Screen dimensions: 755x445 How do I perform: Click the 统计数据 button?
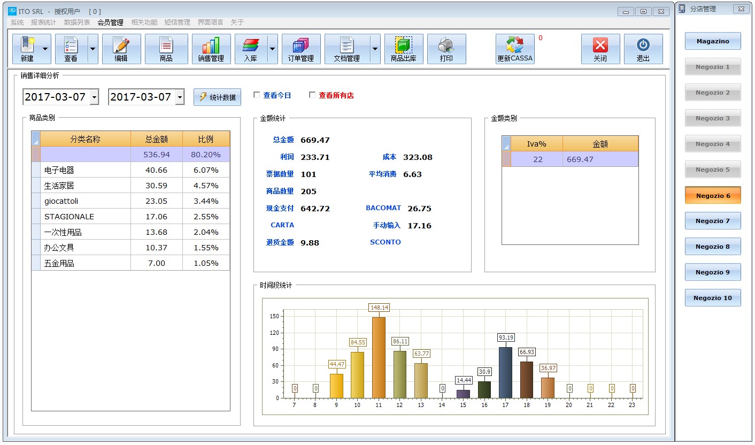click(x=217, y=97)
